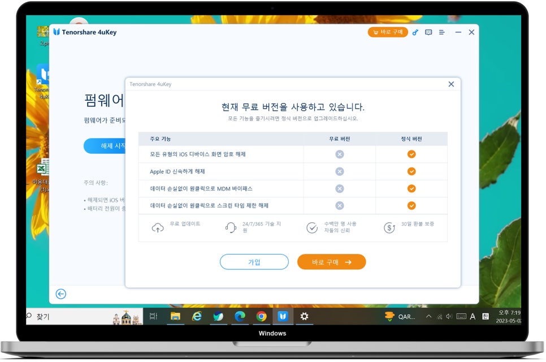Expand the hidden system tray icons chevron
Image resolution: width=546 pixels, height=362 pixels.
pyautogui.click(x=428, y=316)
